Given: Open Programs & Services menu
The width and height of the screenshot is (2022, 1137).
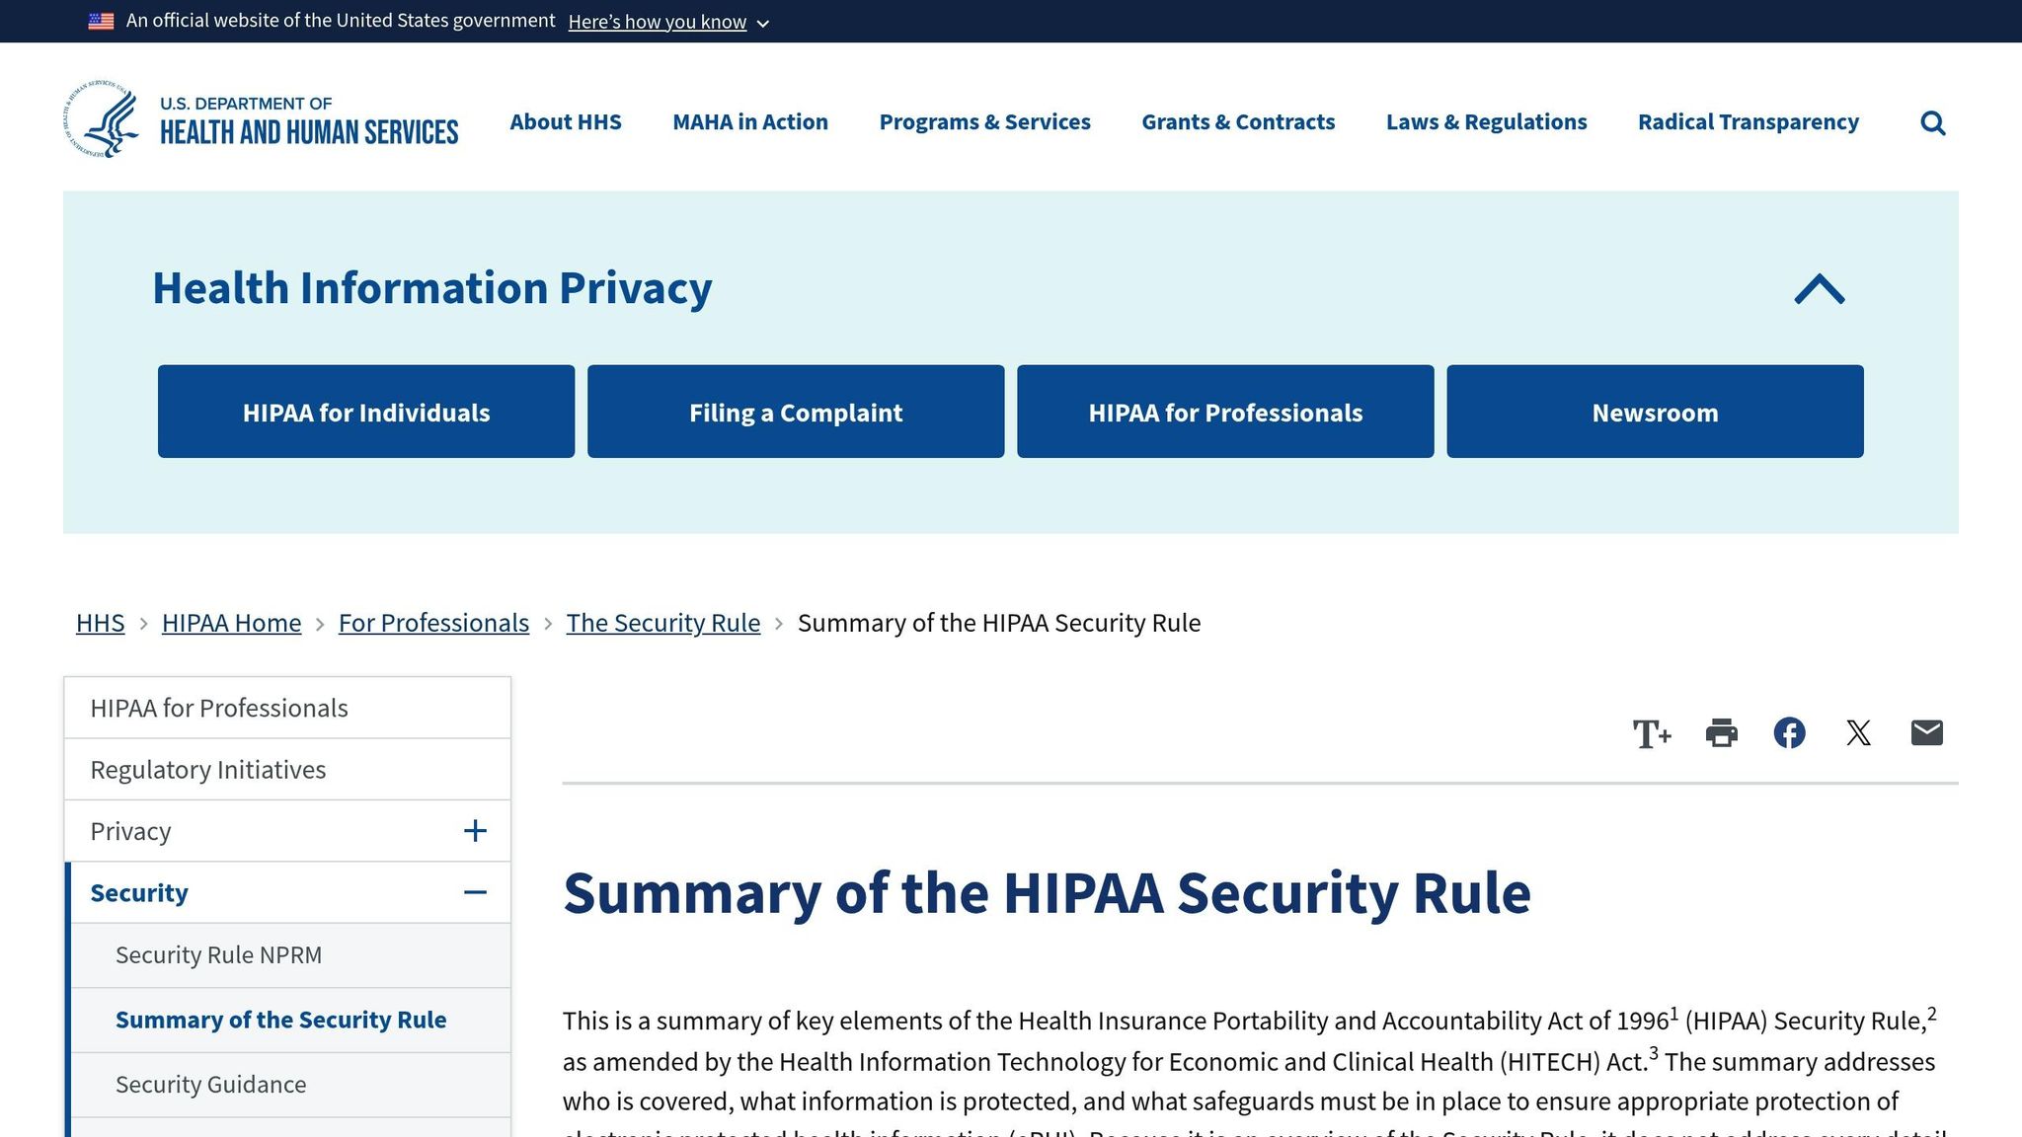Looking at the screenshot, I should (x=984, y=121).
